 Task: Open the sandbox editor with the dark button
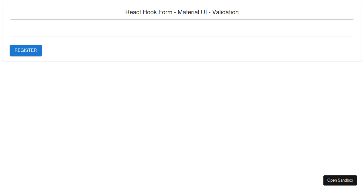(x=340, y=180)
